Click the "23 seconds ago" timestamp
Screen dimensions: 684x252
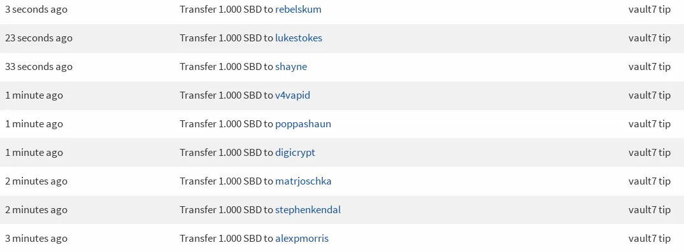[x=39, y=38]
